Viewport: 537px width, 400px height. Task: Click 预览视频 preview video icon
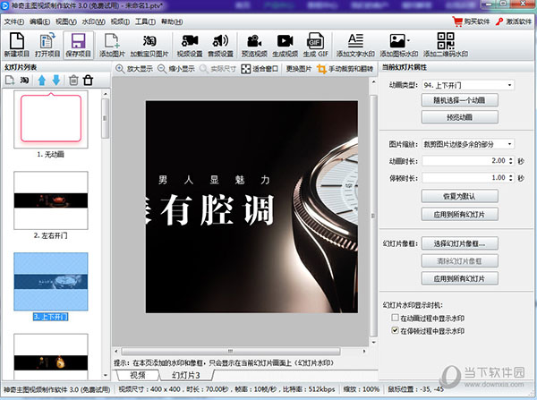254,45
